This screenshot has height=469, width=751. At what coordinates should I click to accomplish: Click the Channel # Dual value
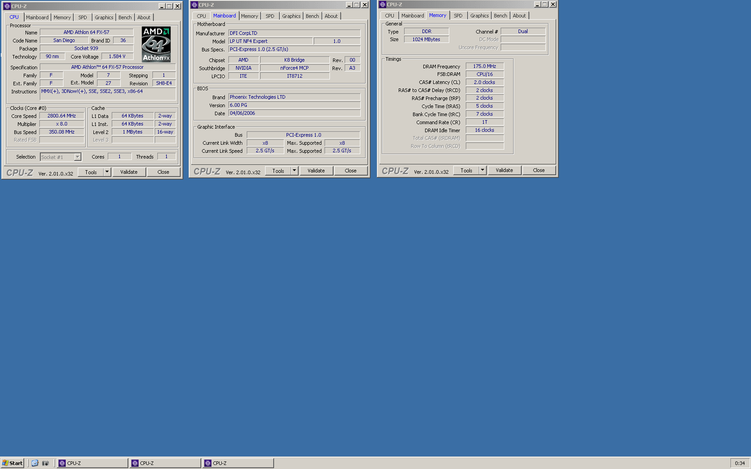[523, 31]
